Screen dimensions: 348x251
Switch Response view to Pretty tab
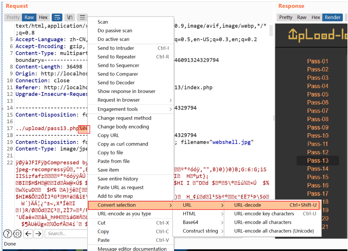pos(286,17)
